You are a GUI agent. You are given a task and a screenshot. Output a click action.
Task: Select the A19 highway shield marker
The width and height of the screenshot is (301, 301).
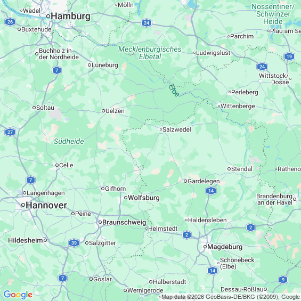point(289,56)
